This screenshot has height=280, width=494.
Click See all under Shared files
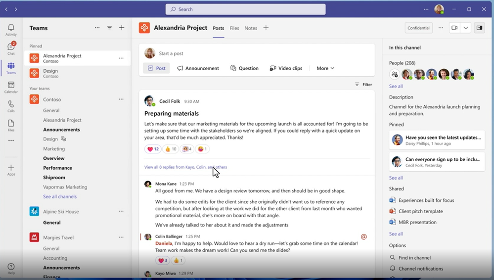point(396,234)
